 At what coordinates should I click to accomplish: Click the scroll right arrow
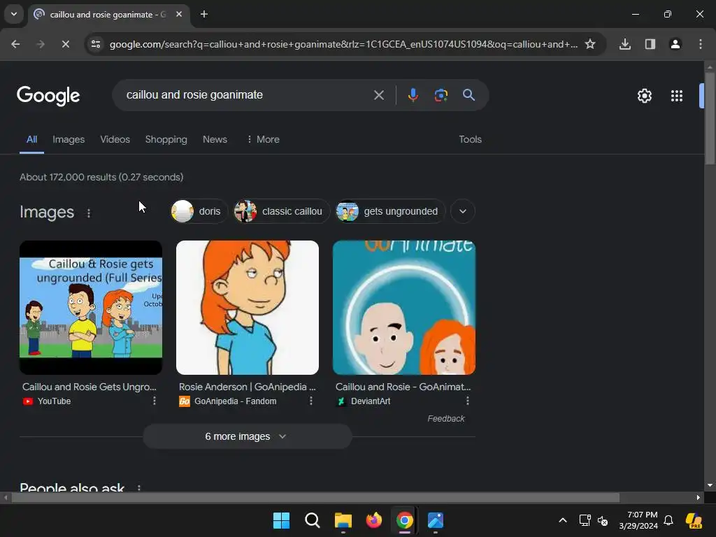(699, 497)
